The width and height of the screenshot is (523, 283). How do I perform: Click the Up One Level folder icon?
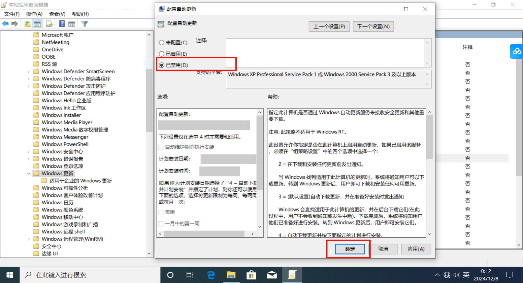coord(28,24)
